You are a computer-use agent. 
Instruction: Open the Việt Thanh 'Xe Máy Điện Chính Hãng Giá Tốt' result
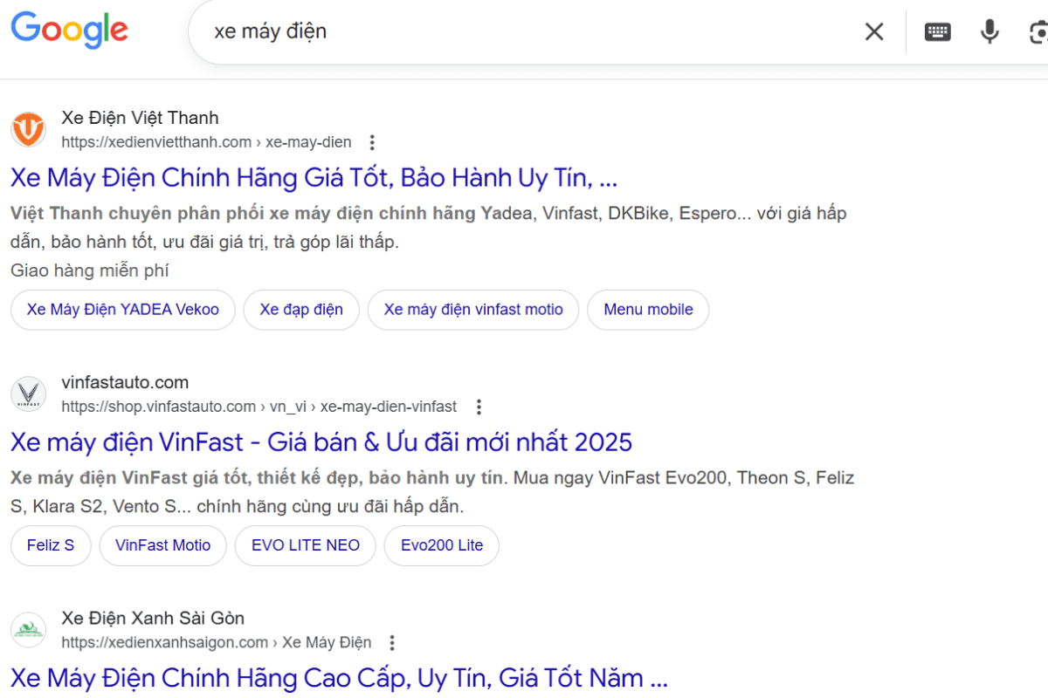314,178
